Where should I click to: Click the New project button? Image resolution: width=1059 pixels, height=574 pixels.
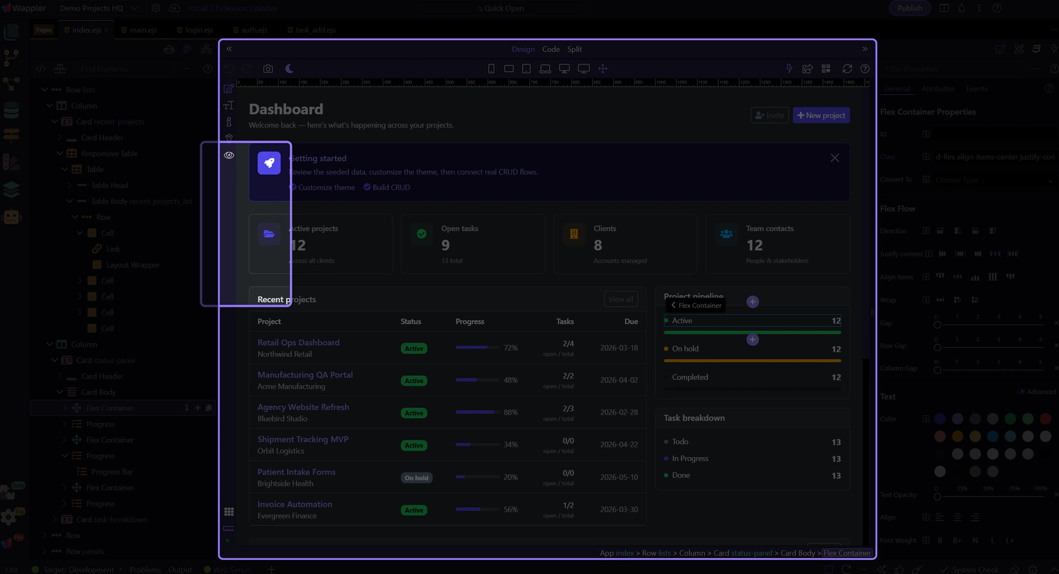821,115
